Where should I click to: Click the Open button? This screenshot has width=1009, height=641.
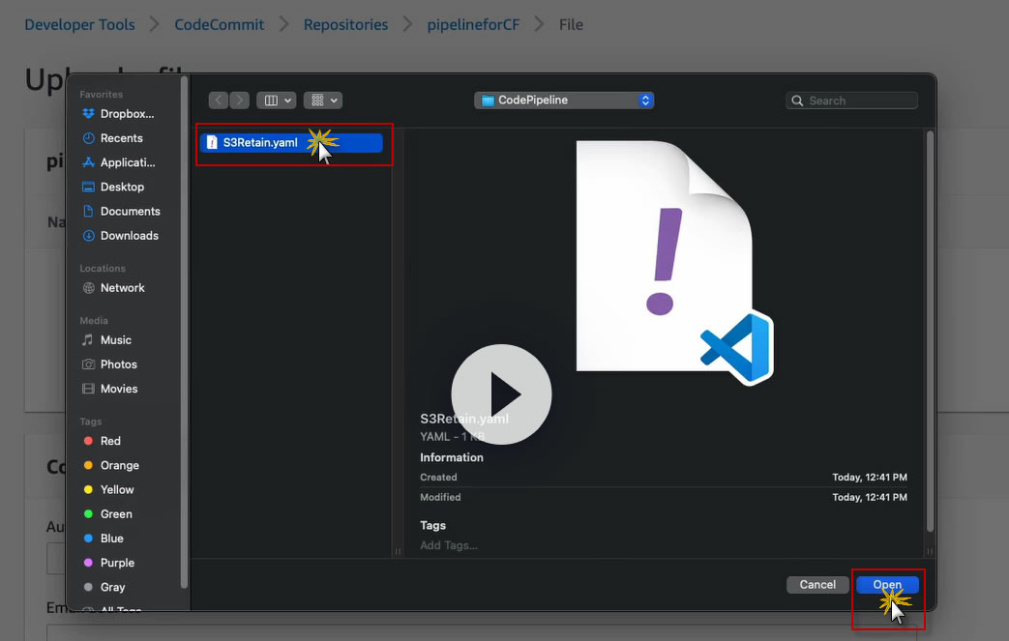point(887,584)
